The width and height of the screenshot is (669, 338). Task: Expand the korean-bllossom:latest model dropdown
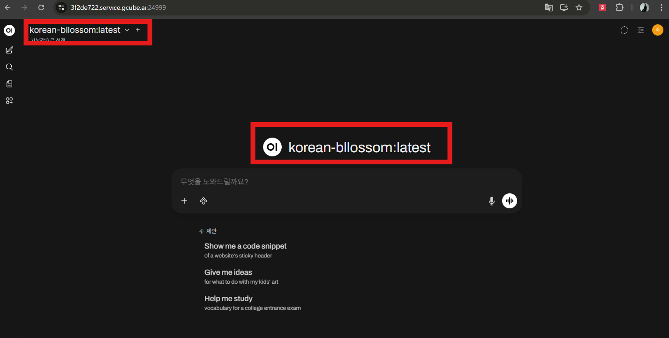pyautogui.click(x=127, y=30)
